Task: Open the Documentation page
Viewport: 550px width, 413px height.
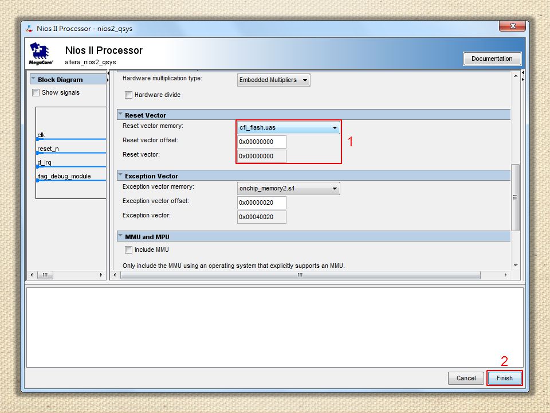Action: tap(492, 59)
